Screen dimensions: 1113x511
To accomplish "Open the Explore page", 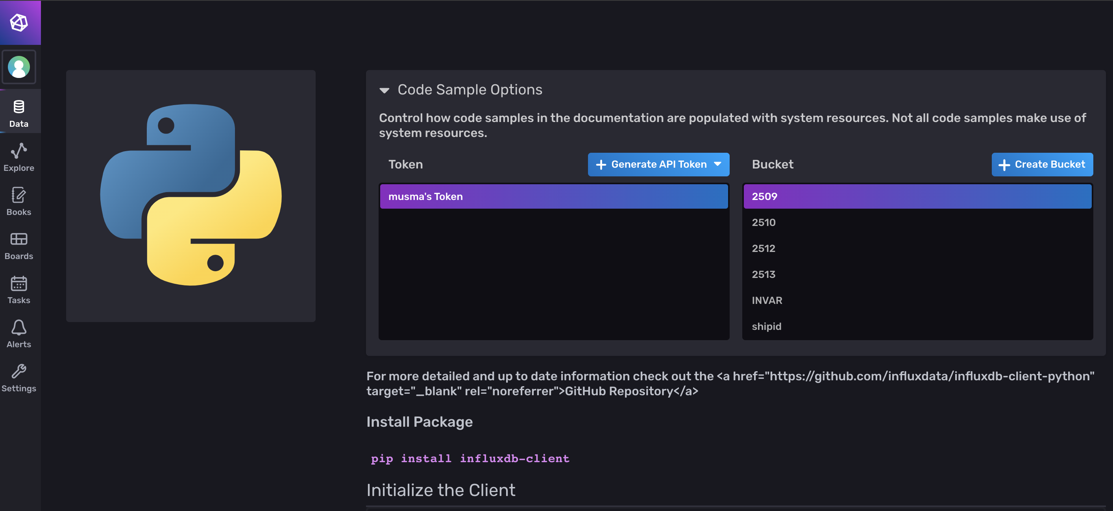I will click(x=19, y=157).
